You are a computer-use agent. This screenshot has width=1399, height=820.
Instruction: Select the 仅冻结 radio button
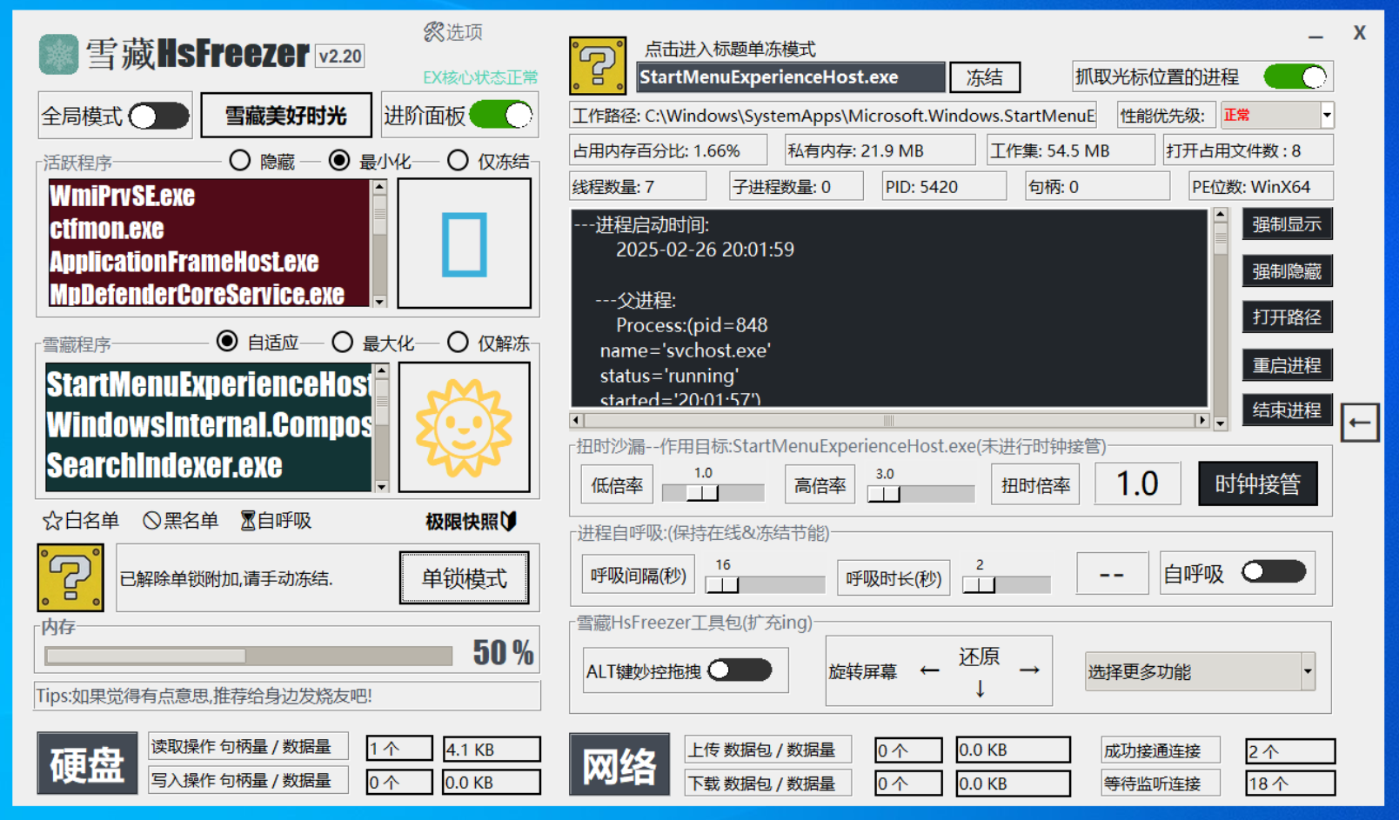458,161
